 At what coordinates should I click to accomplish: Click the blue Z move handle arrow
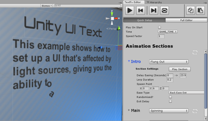[100, 47]
